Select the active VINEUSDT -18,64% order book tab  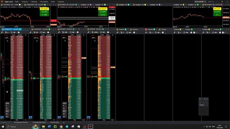[11, 29]
